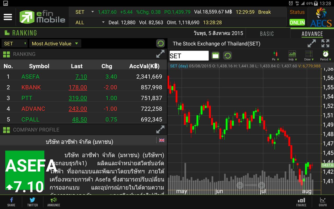Zoom in the chart with plus button
This screenshot has width=334, height=209.
click(261, 185)
